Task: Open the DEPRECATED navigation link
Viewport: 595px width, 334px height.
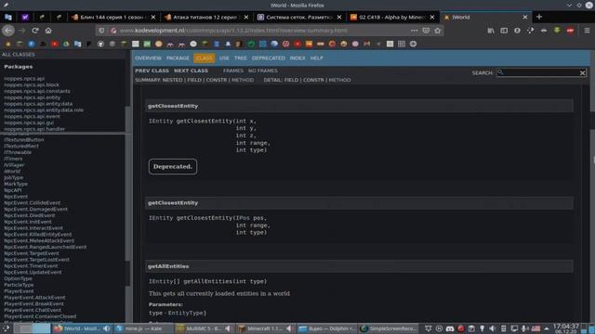Action: click(269, 58)
